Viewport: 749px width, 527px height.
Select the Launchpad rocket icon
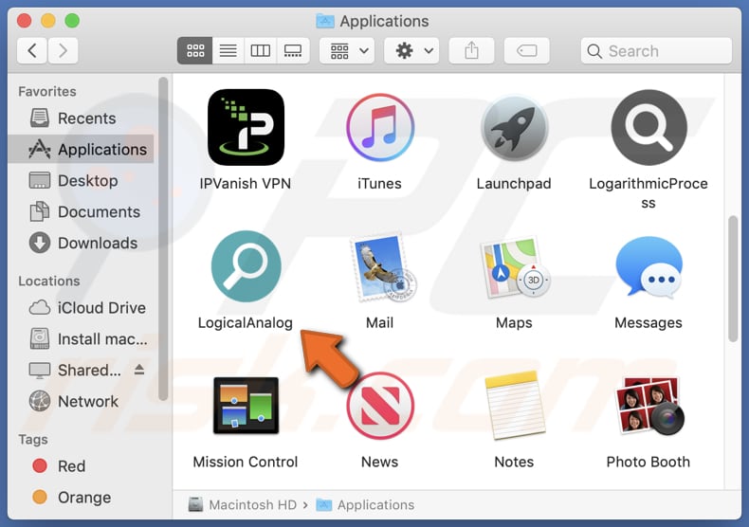pyautogui.click(x=514, y=127)
